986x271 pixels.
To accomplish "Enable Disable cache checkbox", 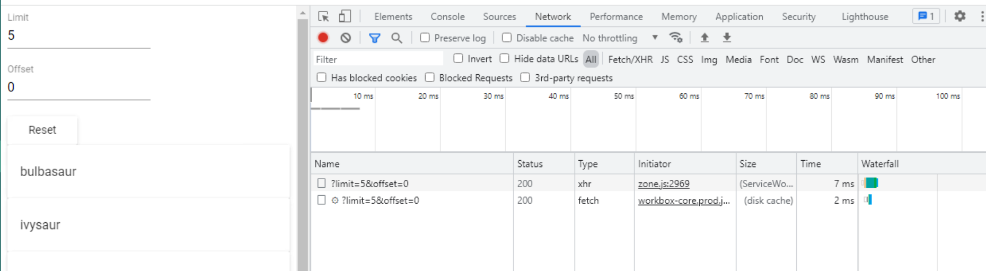I will pos(507,38).
